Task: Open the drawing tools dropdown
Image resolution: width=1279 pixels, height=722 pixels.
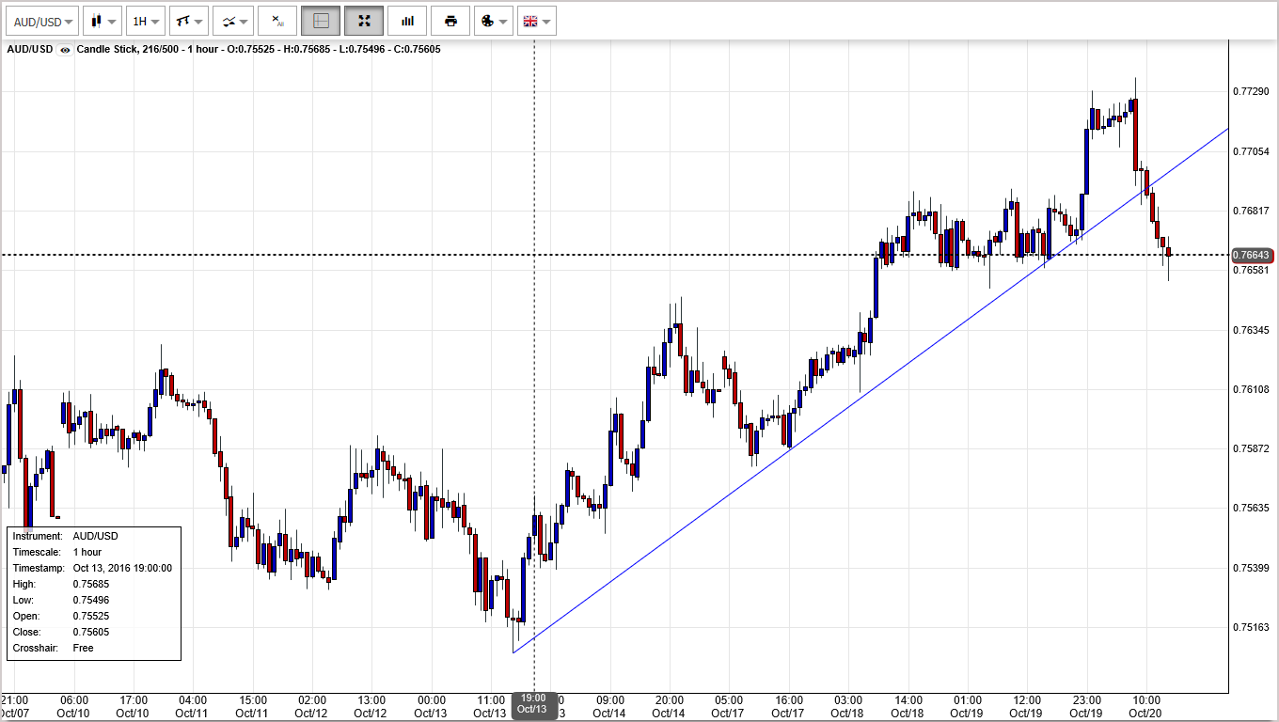Action: tap(189, 21)
